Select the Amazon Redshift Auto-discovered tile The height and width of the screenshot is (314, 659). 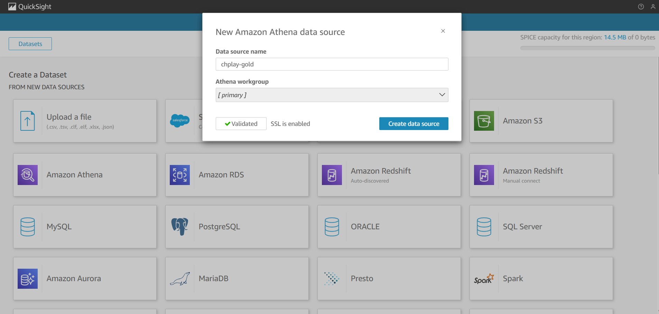click(389, 175)
